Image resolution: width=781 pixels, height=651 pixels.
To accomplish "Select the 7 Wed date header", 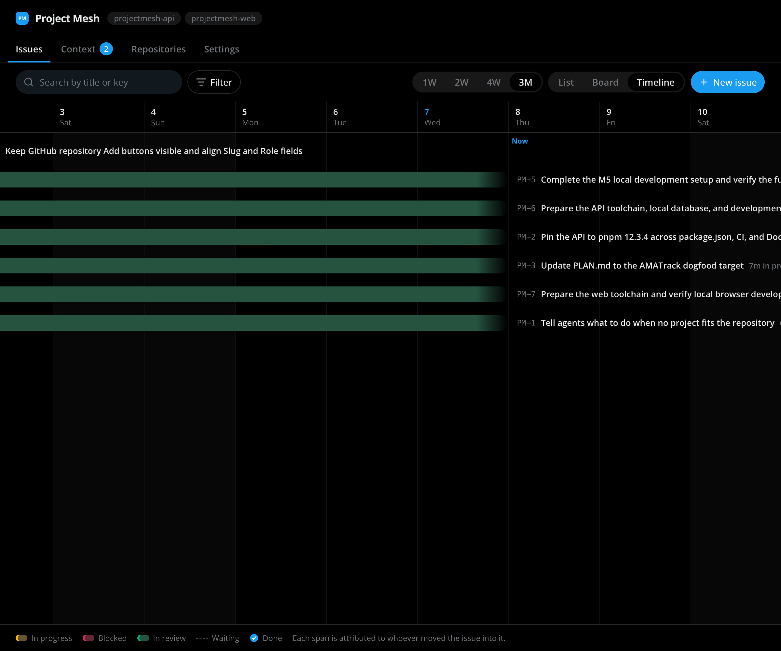I will click(x=463, y=117).
